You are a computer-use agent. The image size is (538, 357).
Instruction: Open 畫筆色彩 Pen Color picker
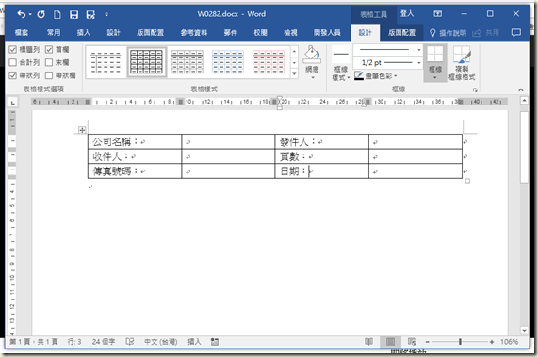click(x=376, y=75)
